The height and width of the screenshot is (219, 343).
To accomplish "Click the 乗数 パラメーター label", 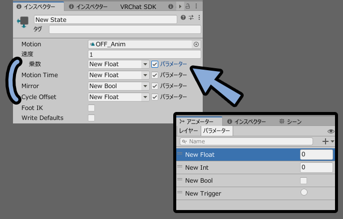I will point(173,64).
